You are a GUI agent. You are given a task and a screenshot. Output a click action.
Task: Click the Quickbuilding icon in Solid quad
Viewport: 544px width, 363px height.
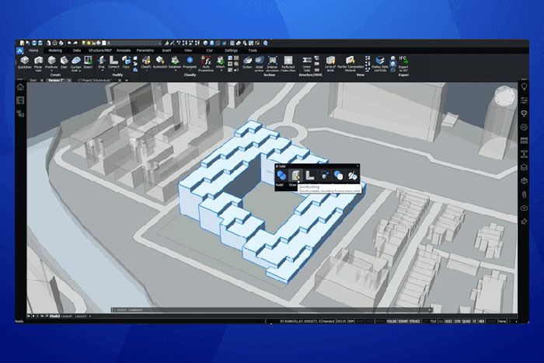point(295,175)
